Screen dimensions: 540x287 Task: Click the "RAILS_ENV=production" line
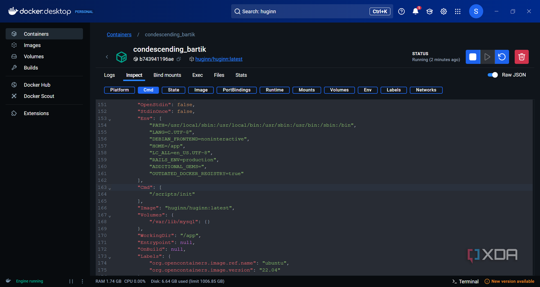(x=184, y=160)
